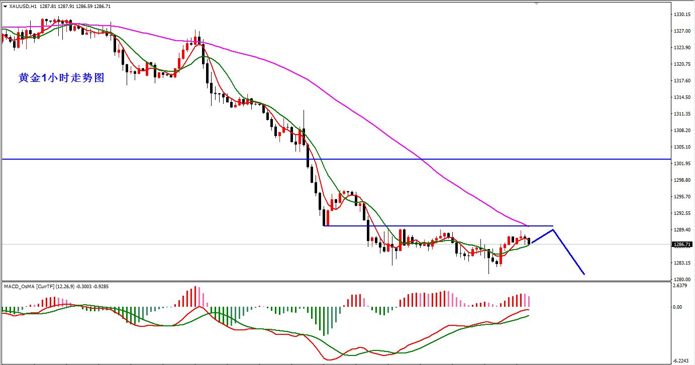Select the long blue horizontal line near 1302
The image size is (695, 365).
(336, 159)
